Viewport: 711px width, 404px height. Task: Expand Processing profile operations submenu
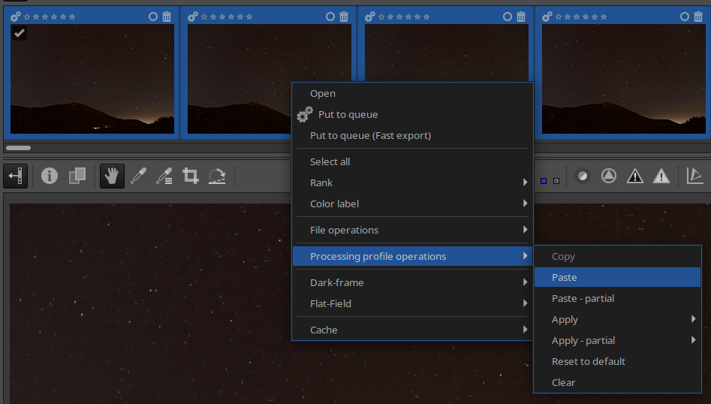coord(412,256)
